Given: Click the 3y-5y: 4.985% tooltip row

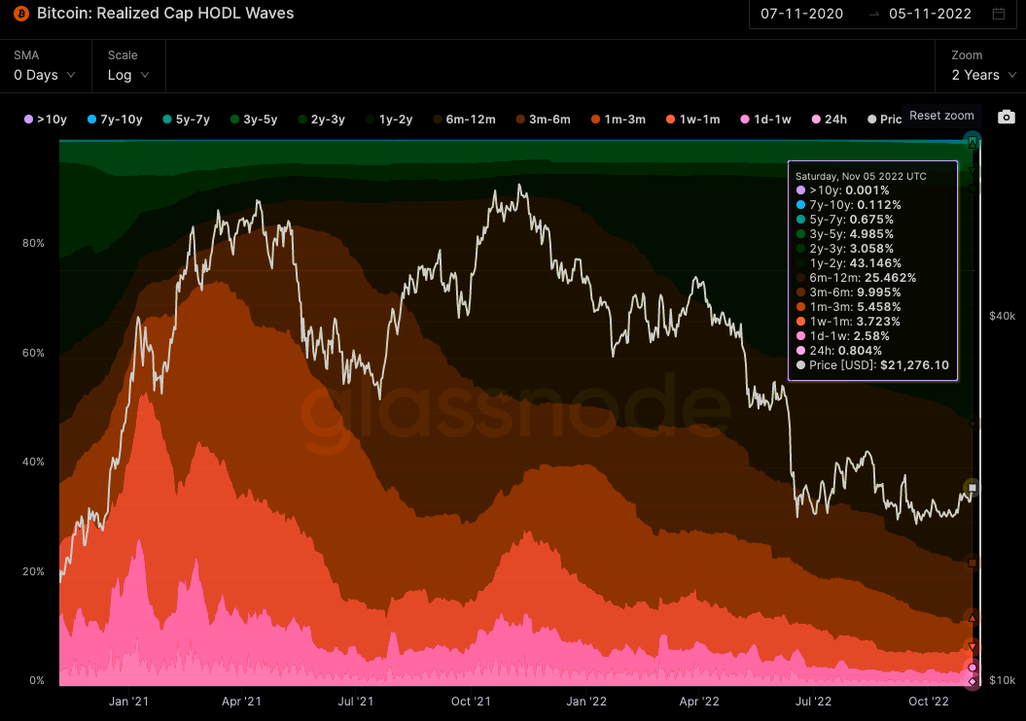Looking at the screenshot, I should point(845,234).
